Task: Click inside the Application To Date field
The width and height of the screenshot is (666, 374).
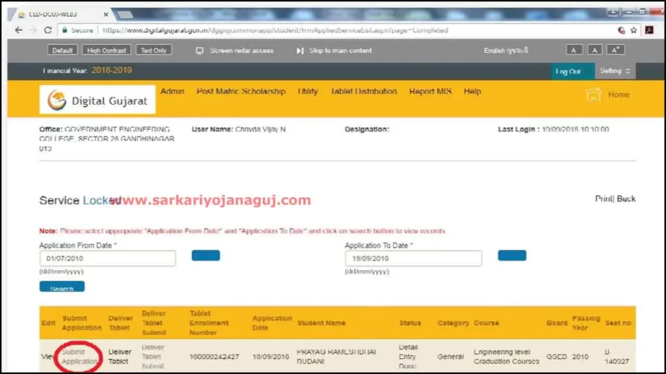Action: coord(413,258)
